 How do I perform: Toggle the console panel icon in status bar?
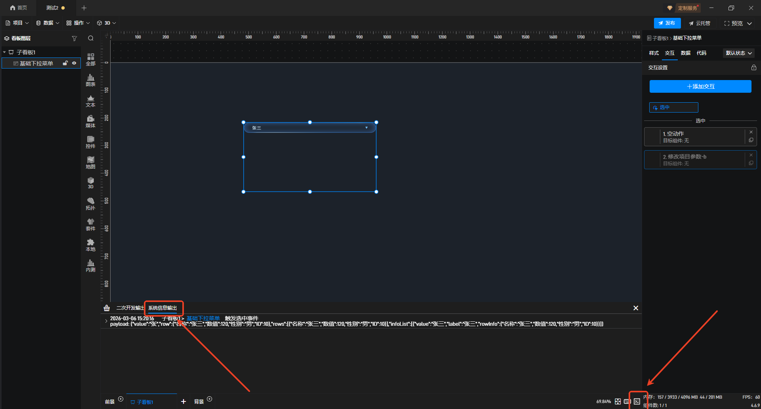(637, 401)
